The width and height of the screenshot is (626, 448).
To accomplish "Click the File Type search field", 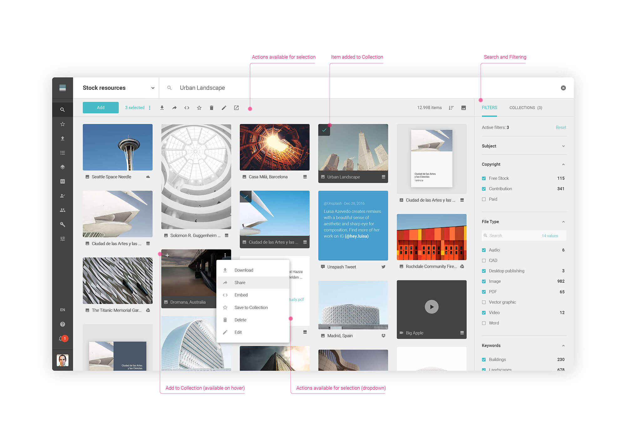I will click(x=524, y=236).
